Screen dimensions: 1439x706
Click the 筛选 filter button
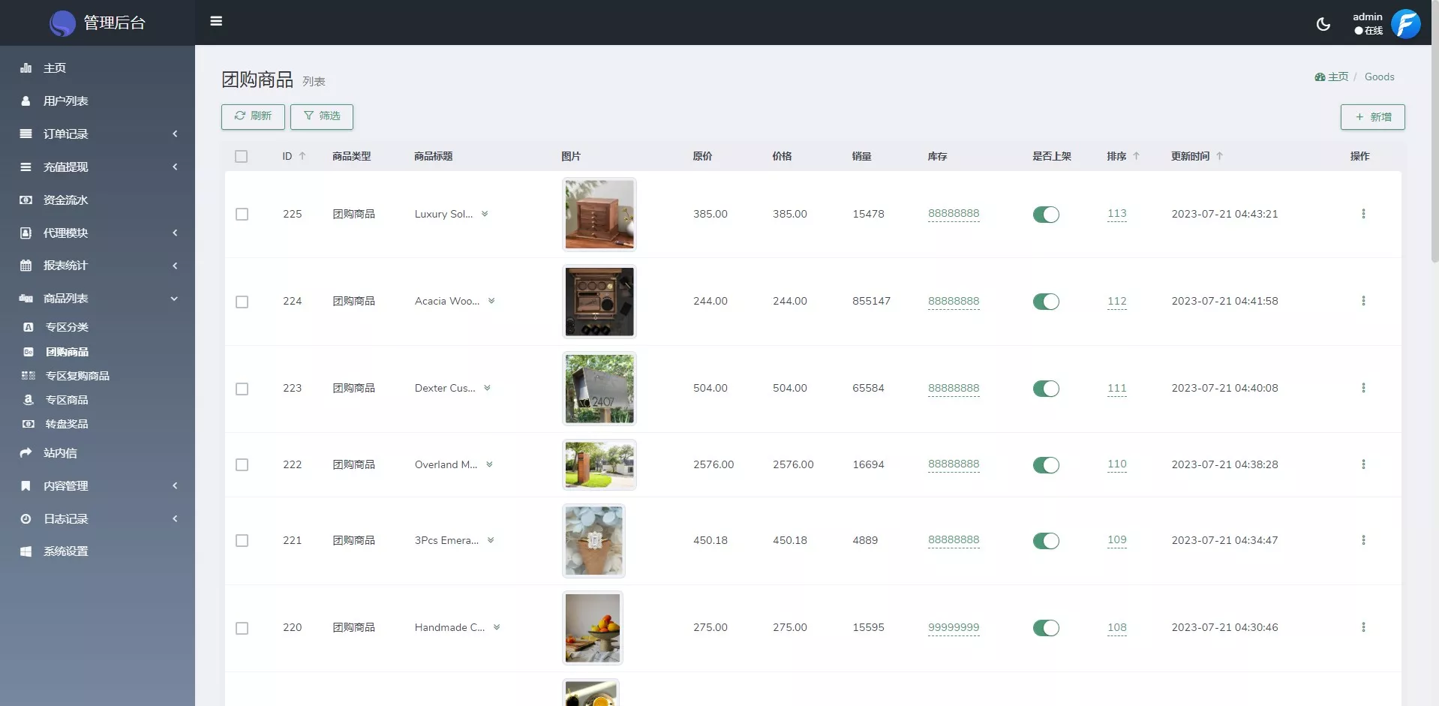click(x=321, y=116)
